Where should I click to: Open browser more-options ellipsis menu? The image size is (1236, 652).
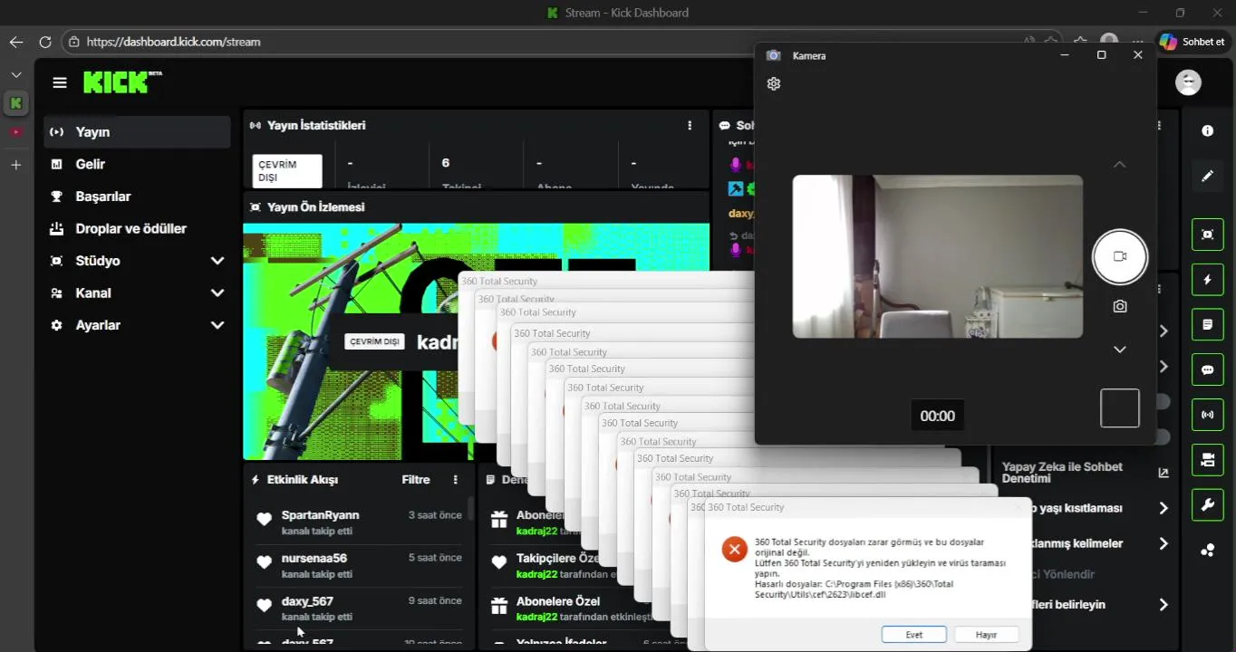click(1138, 42)
